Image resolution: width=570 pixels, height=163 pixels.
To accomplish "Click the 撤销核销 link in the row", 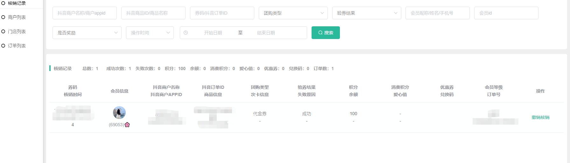I will (x=540, y=117).
